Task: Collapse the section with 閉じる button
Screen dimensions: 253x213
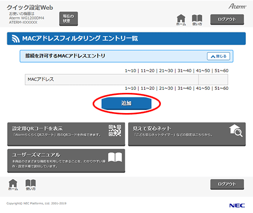Action: click(219, 56)
